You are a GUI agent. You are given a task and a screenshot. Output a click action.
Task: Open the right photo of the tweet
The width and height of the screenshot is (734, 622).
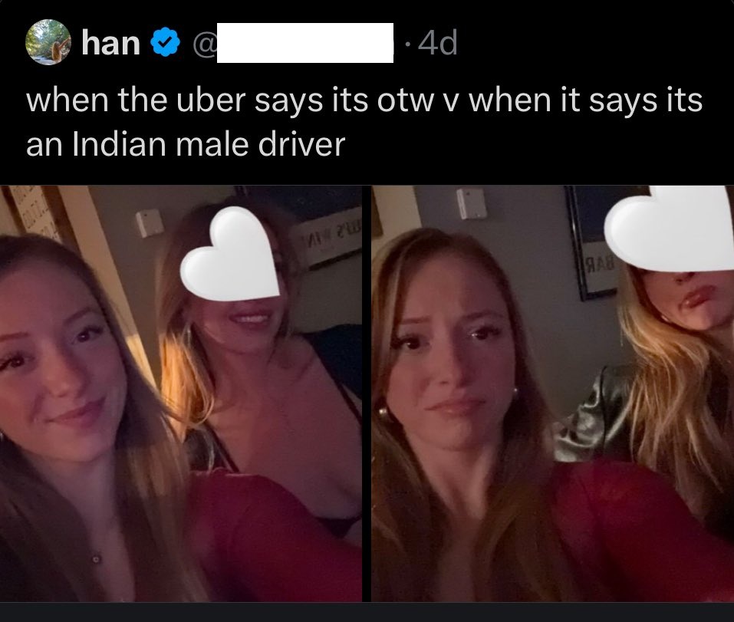click(x=552, y=393)
